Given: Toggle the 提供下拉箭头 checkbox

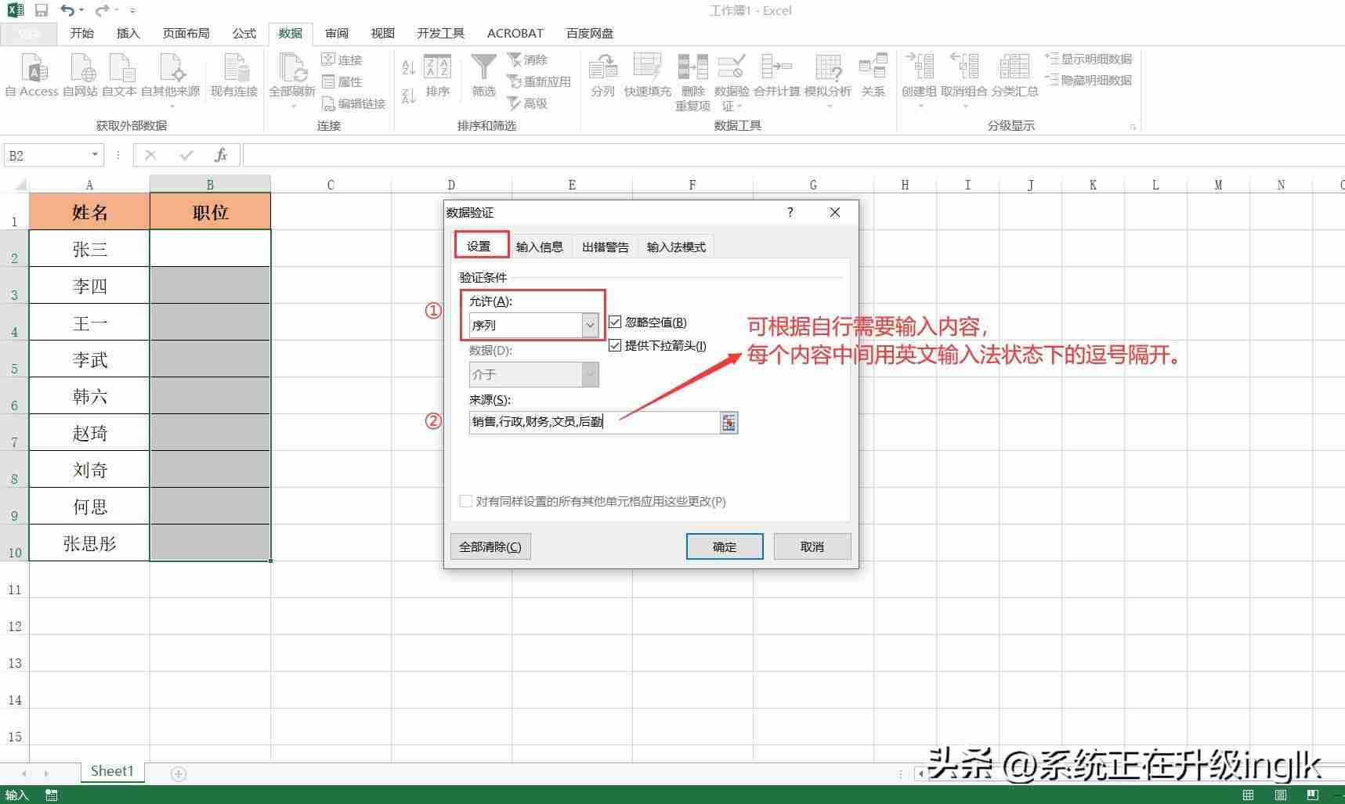Looking at the screenshot, I should click(615, 345).
